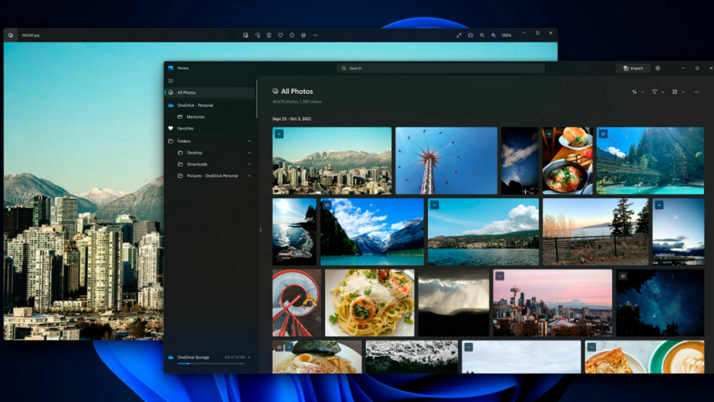Screen dimensions: 714x402
Task: Open the Seattle skyline sunset photo thumbnail
Action: point(551,302)
